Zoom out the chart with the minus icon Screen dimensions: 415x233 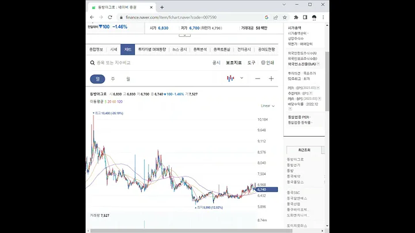pyautogui.click(x=258, y=78)
